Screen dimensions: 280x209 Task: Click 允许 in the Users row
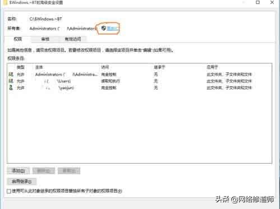coord(21,81)
